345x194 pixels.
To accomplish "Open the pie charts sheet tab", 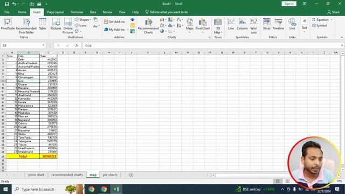I will [x=110, y=175].
